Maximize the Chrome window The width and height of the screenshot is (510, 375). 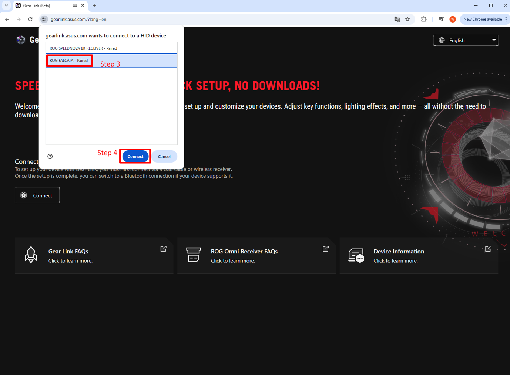click(491, 6)
